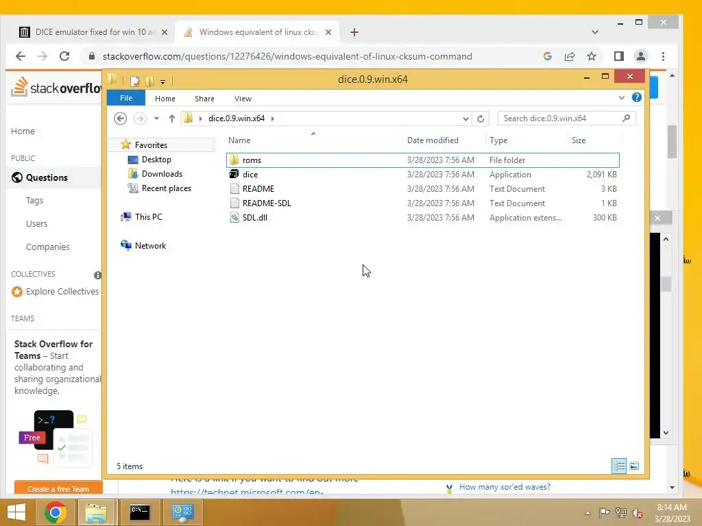Click Chrome forward navigation arrow
The height and width of the screenshot is (526, 702).
pyautogui.click(x=43, y=56)
